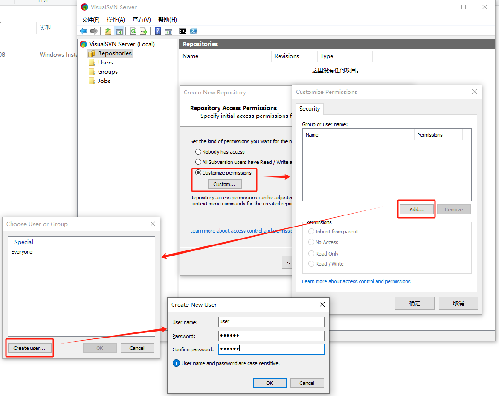Screen dimensions: 499x396
Task: Open access control link in Create New Repository
Action: click(241, 231)
